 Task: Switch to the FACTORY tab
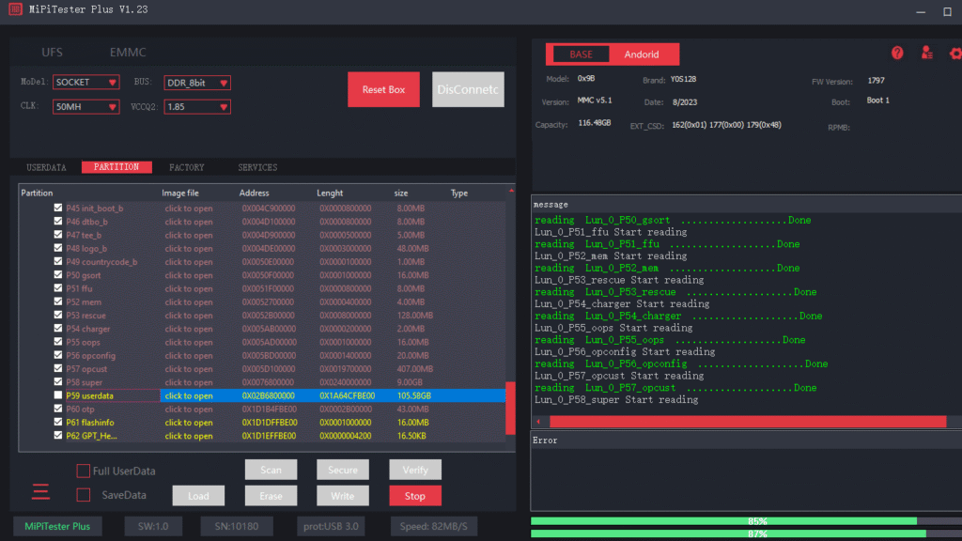[x=186, y=166]
